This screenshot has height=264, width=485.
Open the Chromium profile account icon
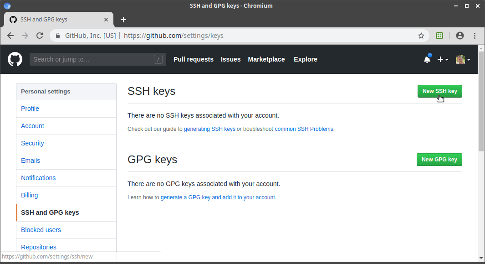pos(460,36)
